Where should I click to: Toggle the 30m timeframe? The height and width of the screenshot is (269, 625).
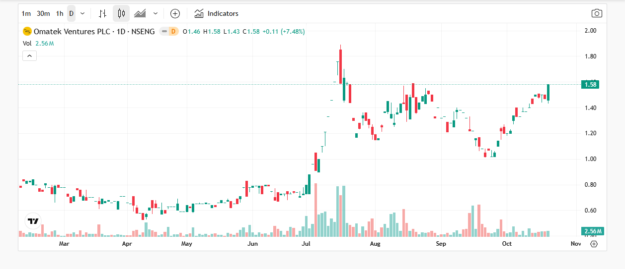(43, 13)
